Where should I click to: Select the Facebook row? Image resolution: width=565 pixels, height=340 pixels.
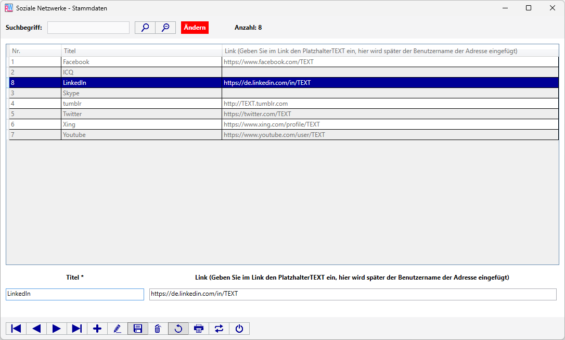click(x=284, y=62)
